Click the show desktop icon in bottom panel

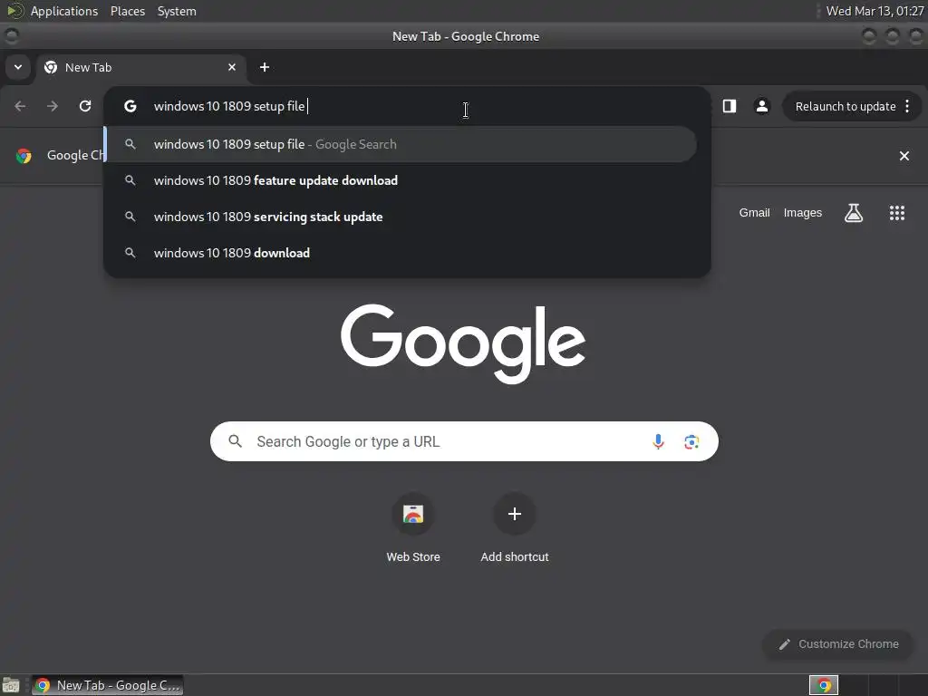pos(11,685)
